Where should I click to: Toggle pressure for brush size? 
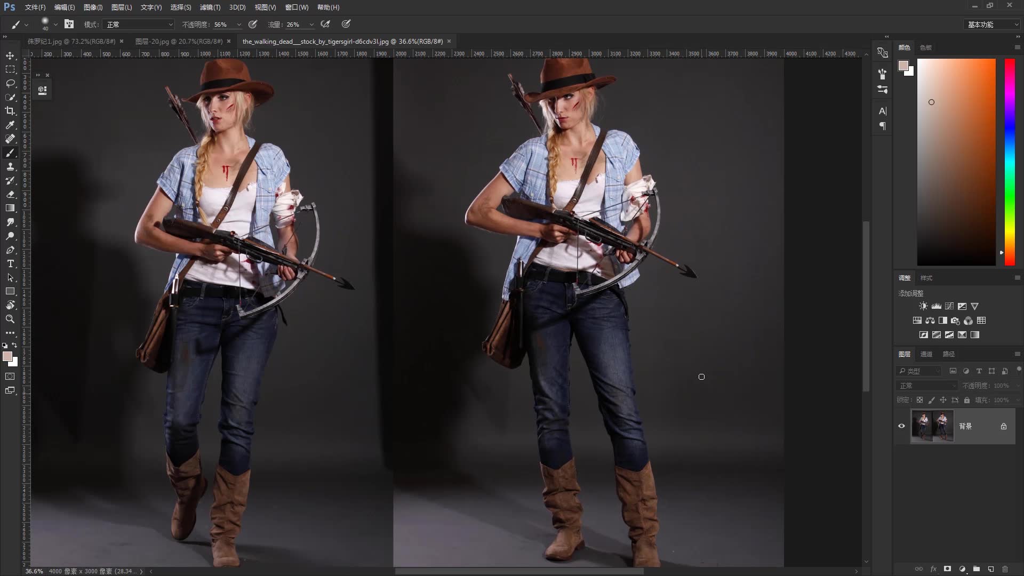[x=346, y=24]
